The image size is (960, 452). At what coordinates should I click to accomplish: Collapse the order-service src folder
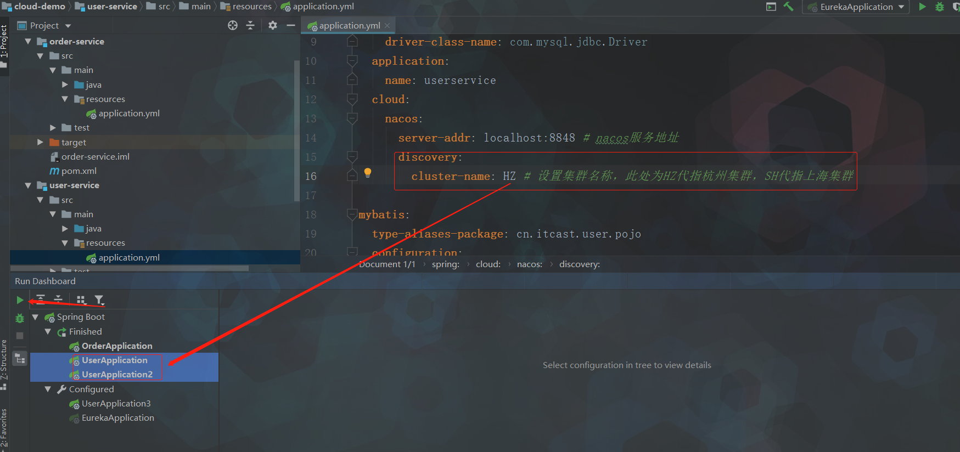click(x=40, y=55)
